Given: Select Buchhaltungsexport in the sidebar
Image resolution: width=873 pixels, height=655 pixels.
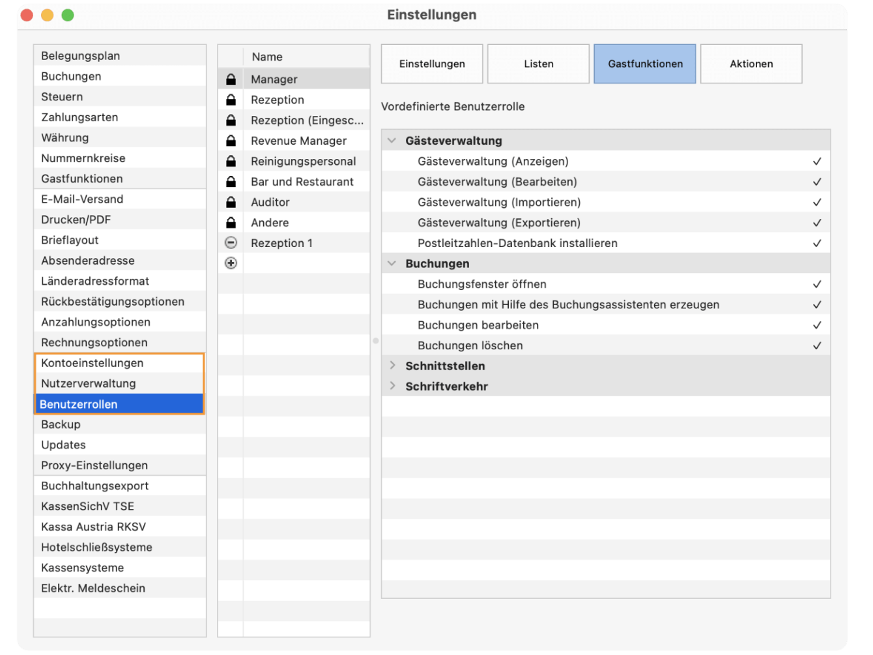Looking at the screenshot, I should (x=120, y=486).
